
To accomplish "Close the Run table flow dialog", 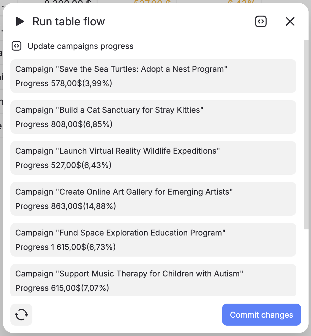I will [290, 21].
